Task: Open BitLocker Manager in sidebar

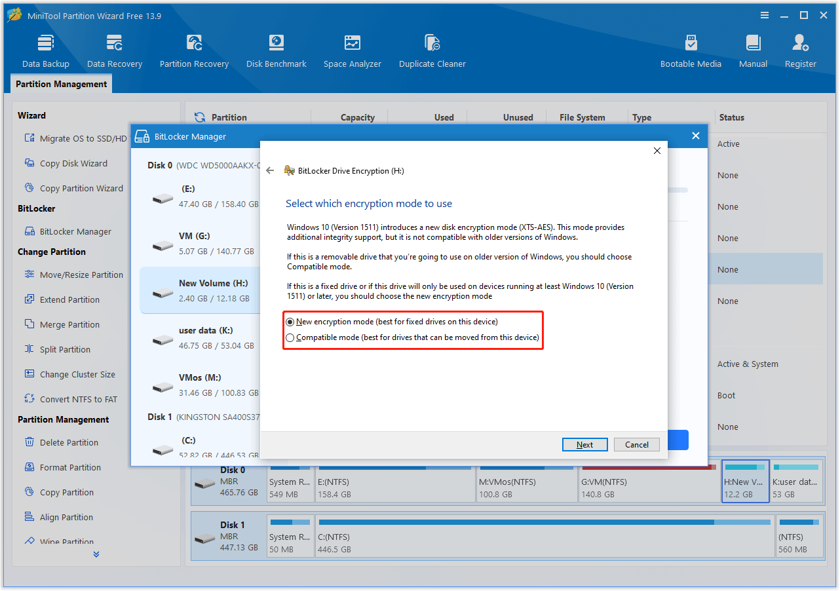Action: pyautogui.click(x=67, y=231)
